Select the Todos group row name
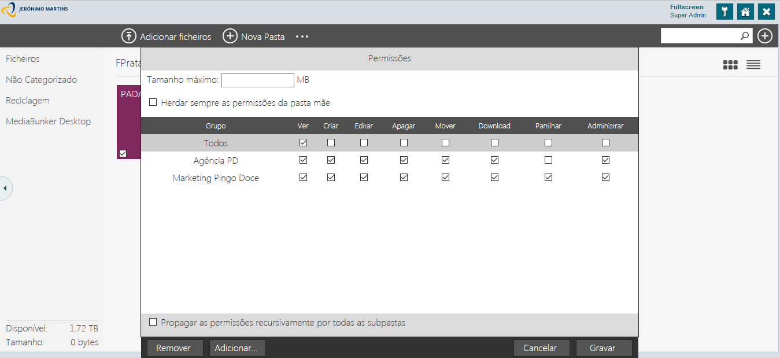 216,143
